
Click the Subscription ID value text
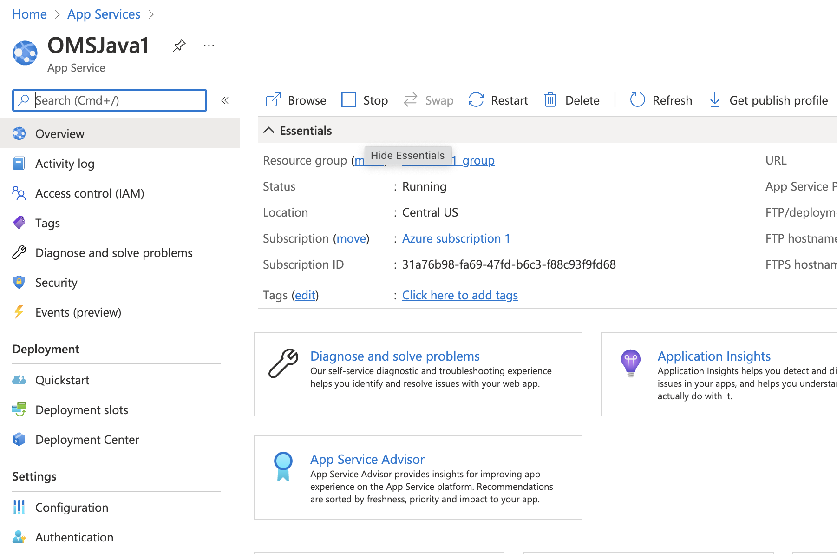(509, 264)
